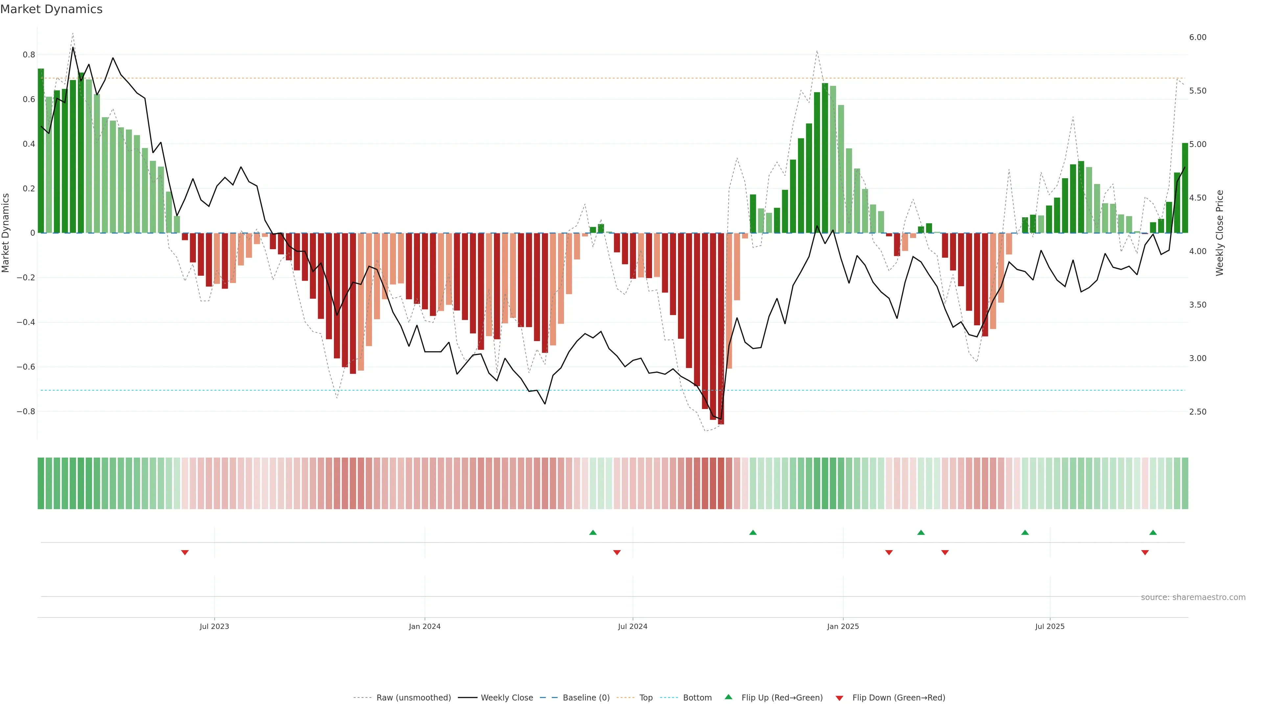Click the rightmost Flip Up triangle marker
Screen dimensions: 1262x709
click(1153, 532)
